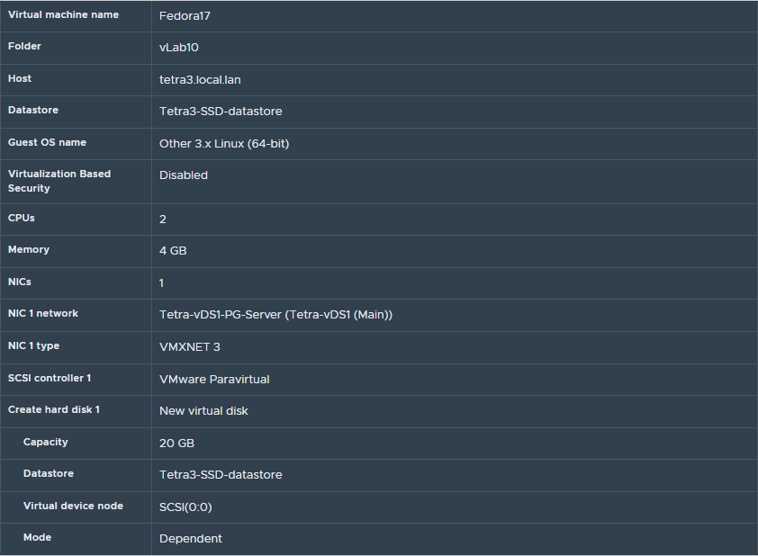Click the Disabled security status value
This screenshot has width=758, height=556.
click(x=184, y=175)
